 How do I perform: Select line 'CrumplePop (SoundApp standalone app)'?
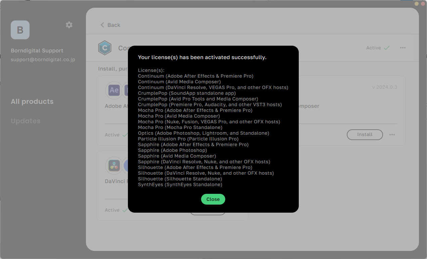pos(187,93)
